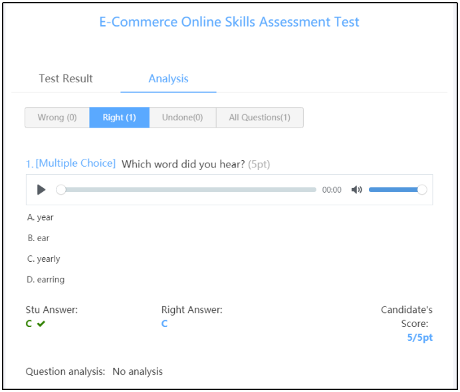Adjust the blue volume slider
Image resolution: width=460 pixels, height=392 pixels.
[396, 190]
